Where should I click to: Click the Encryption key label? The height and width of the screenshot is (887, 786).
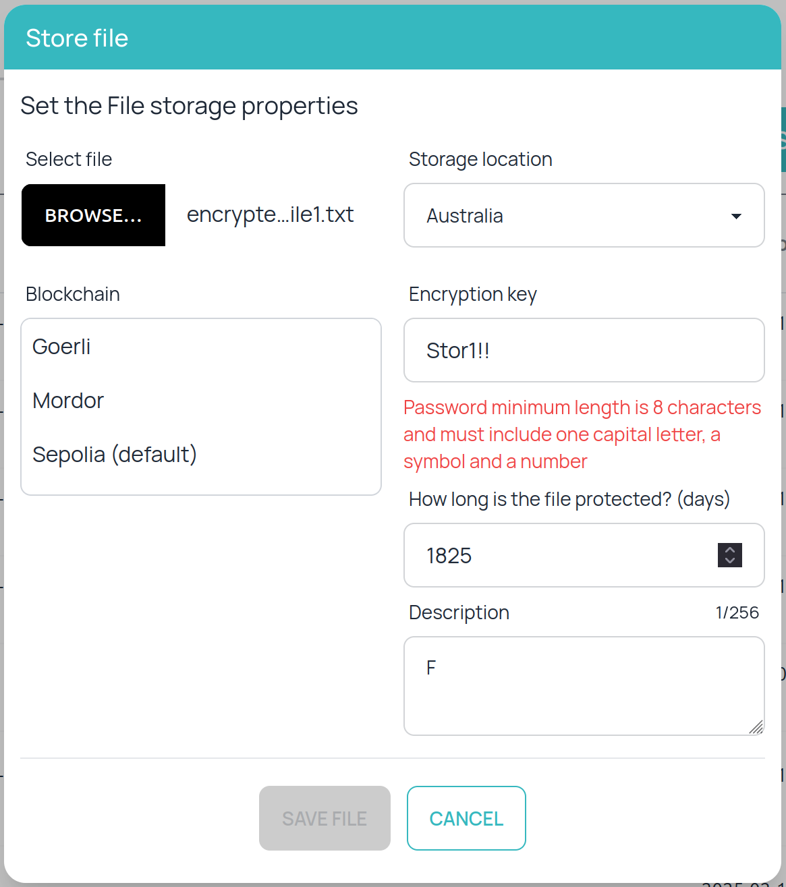(472, 295)
